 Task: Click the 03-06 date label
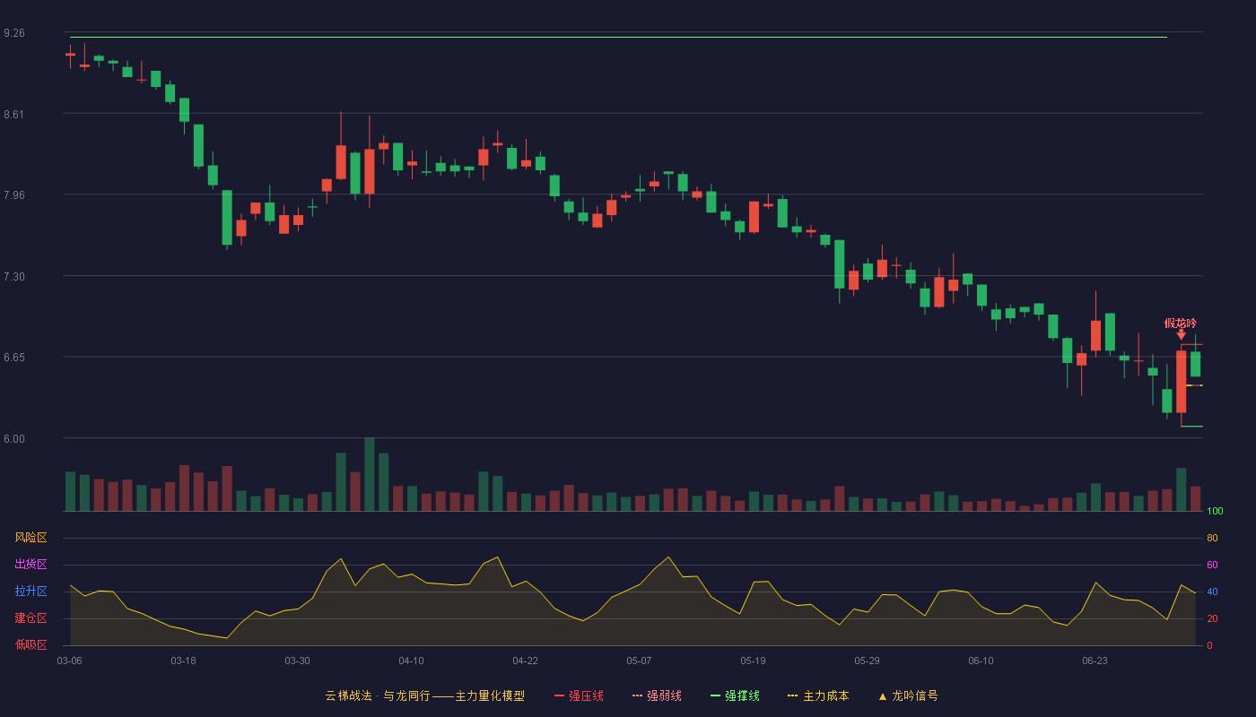pyautogui.click(x=69, y=661)
